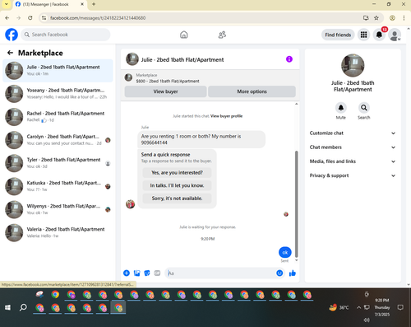Mute the chat with the bell icon

pyautogui.click(x=341, y=108)
